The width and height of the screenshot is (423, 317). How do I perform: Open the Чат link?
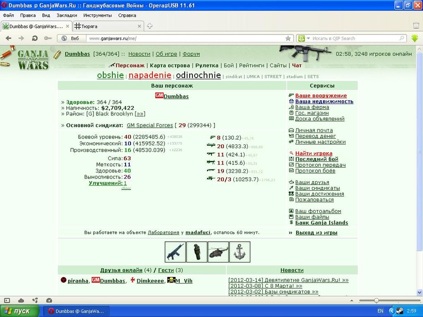pyautogui.click(x=297, y=65)
